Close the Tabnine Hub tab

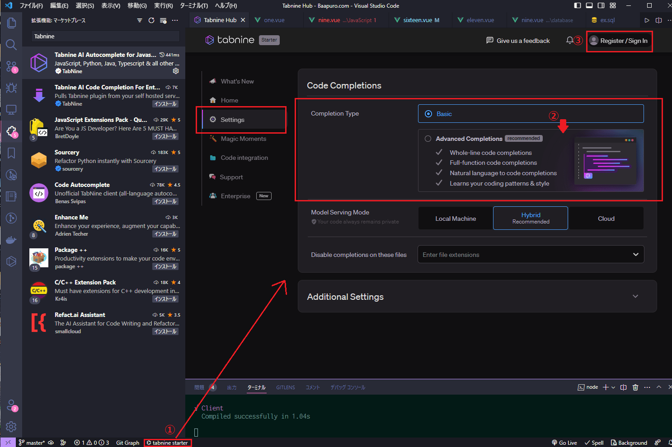243,20
